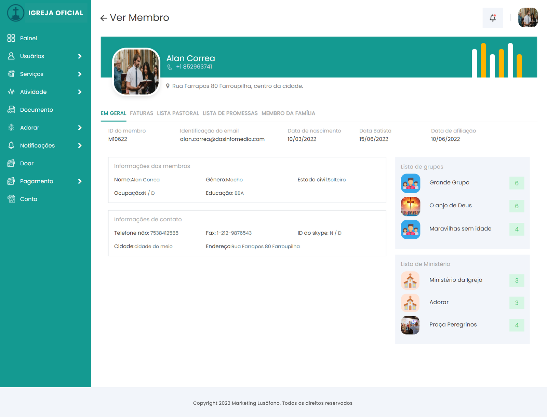
Task: Click the Documento sidebar icon
Action: pyautogui.click(x=11, y=110)
